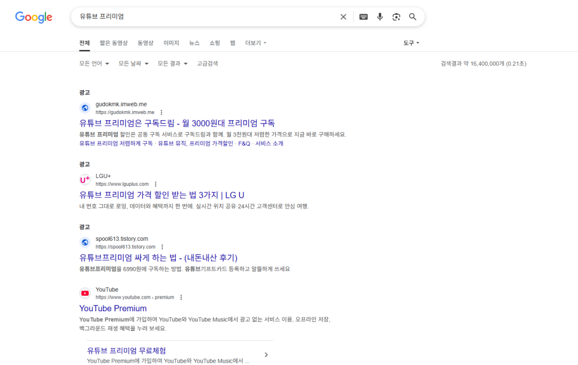This screenshot has width=578, height=365.
Task: Open Google Lens image search icon
Action: click(x=396, y=17)
